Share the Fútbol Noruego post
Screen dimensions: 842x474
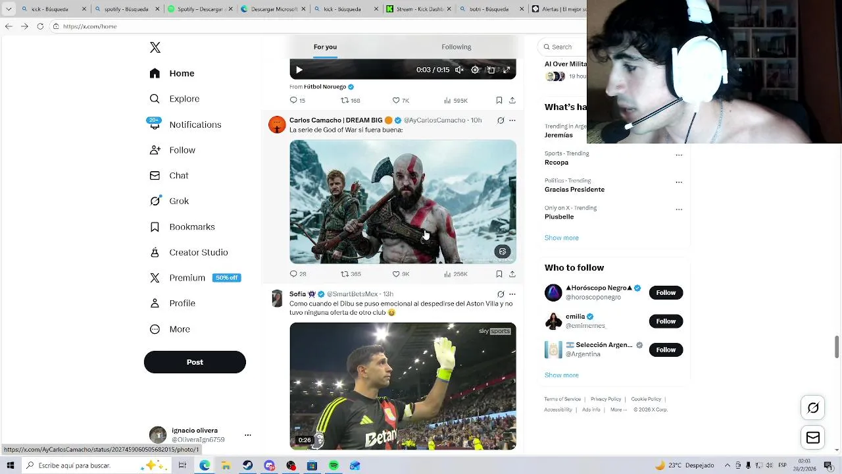[512, 100]
